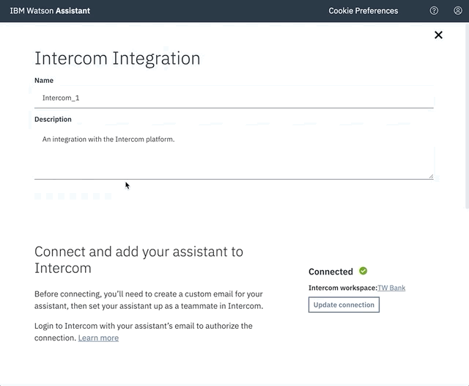469x386 pixels.
Task: Click the Connected status text
Action: (x=330, y=272)
